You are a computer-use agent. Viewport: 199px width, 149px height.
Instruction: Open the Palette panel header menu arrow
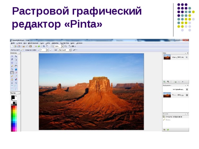pos(19,93)
